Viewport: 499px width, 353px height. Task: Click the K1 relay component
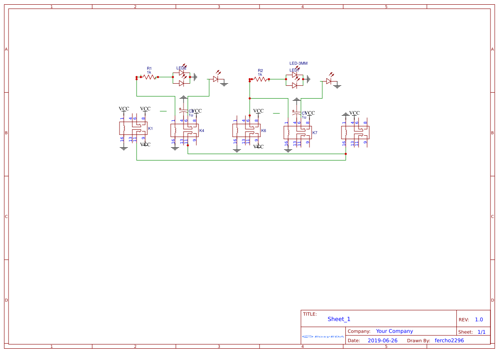pos(133,128)
